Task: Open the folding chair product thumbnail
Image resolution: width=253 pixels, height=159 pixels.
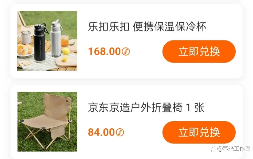Action: pos(47,122)
